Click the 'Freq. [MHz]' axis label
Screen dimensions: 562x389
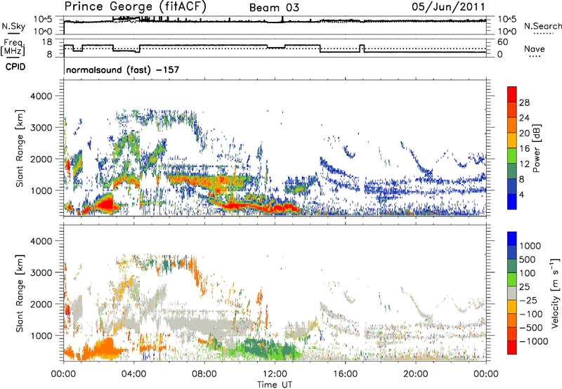coord(13,47)
